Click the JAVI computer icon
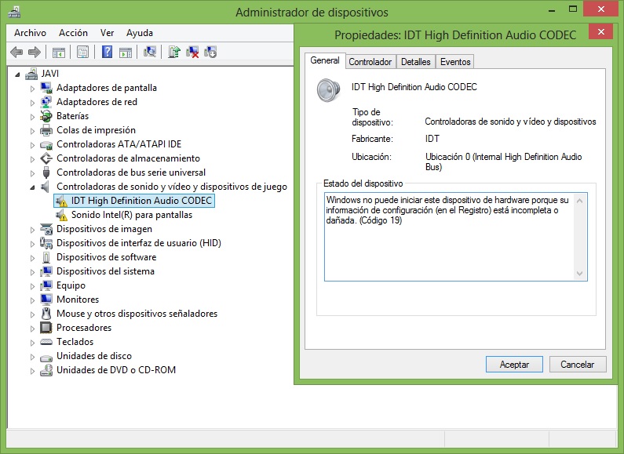Viewport: 624px width, 454px height. 31,74
